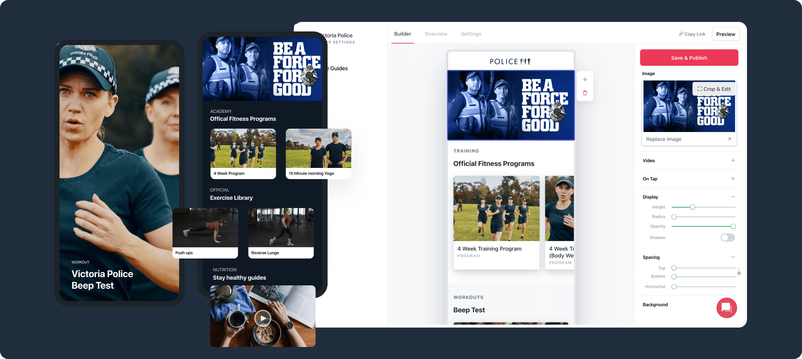
Task: Click the Preview button
Action: coord(725,34)
